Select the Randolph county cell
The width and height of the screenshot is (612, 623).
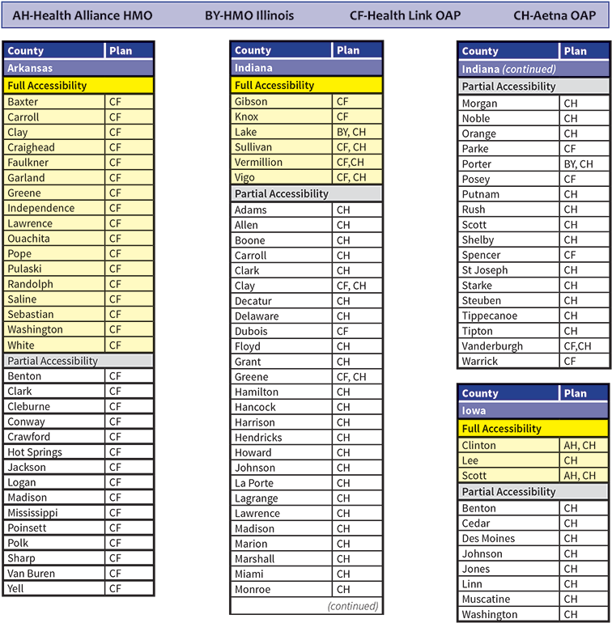54,284
